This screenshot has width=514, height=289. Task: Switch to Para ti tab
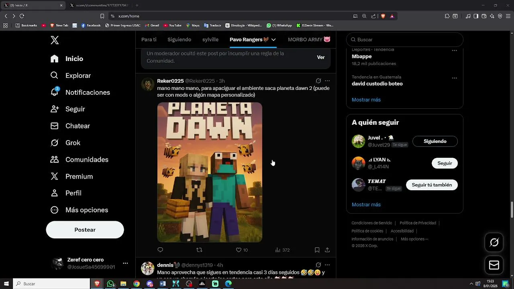click(149, 39)
